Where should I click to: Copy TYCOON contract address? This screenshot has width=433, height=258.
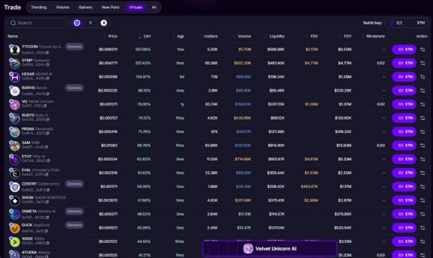click(47, 53)
